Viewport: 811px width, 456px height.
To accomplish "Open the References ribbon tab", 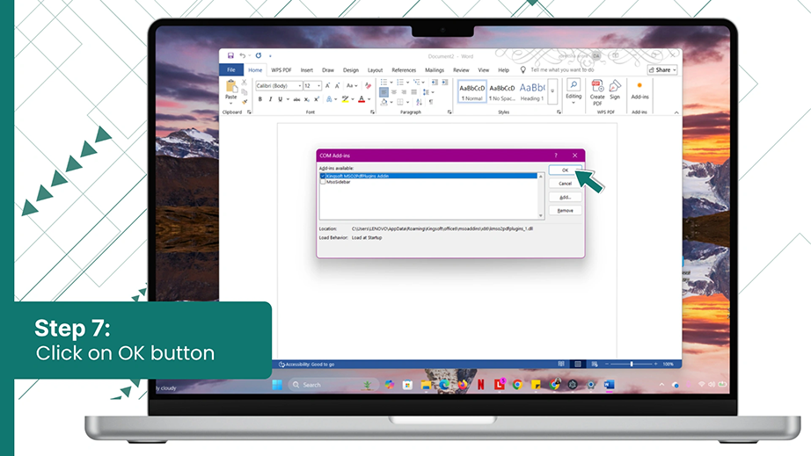I will pyautogui.click(x=404, y=70).
